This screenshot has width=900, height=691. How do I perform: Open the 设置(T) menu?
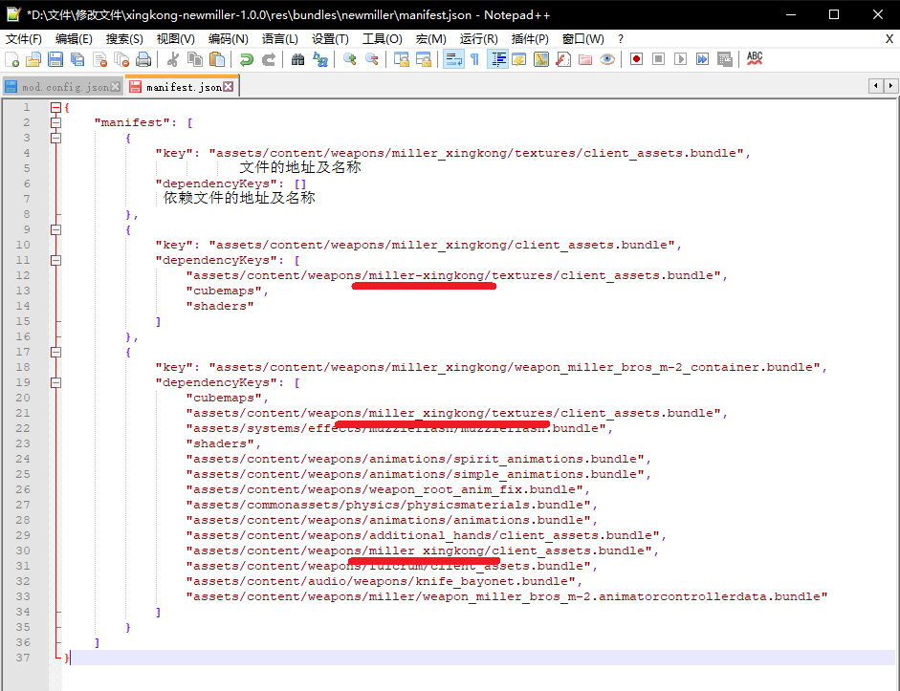pyautogui.click(x=330, y=39)
